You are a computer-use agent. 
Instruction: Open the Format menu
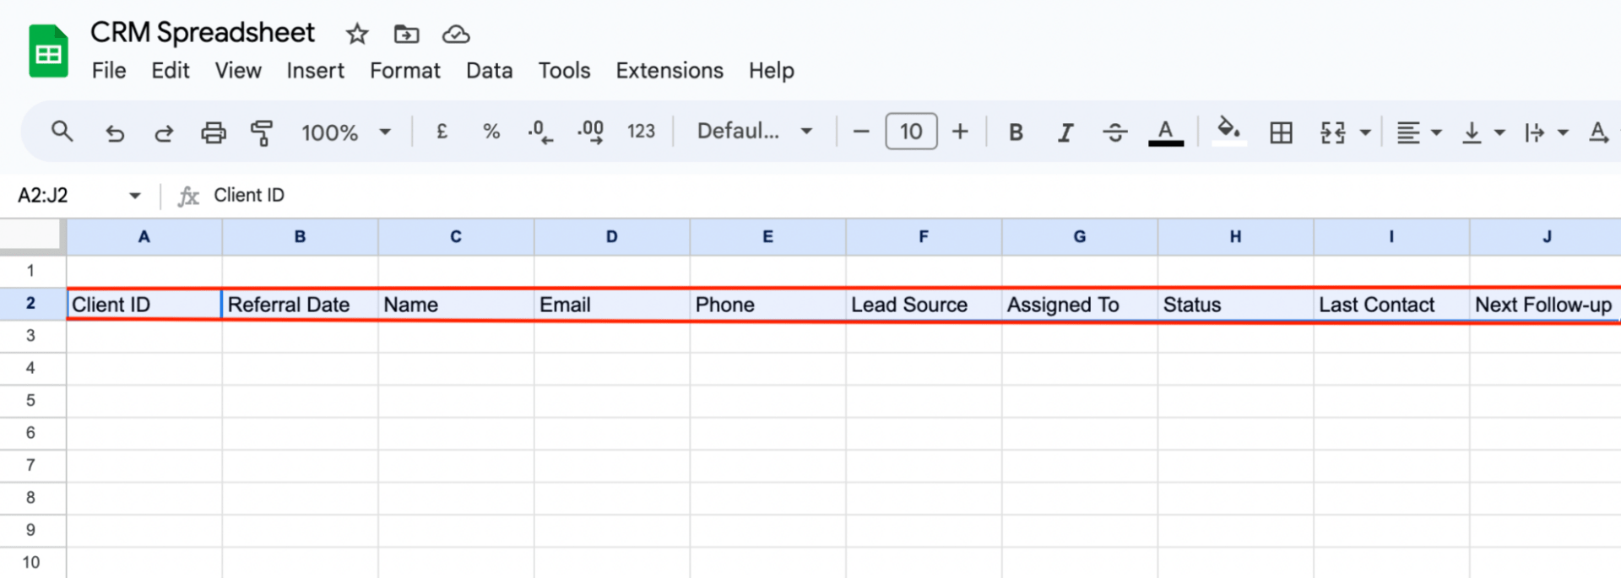[404, 71]
